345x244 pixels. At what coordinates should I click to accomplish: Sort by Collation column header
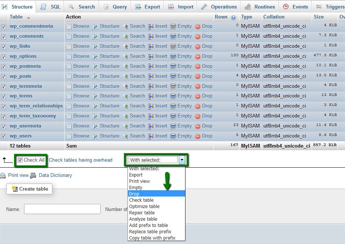pos(274,17)
